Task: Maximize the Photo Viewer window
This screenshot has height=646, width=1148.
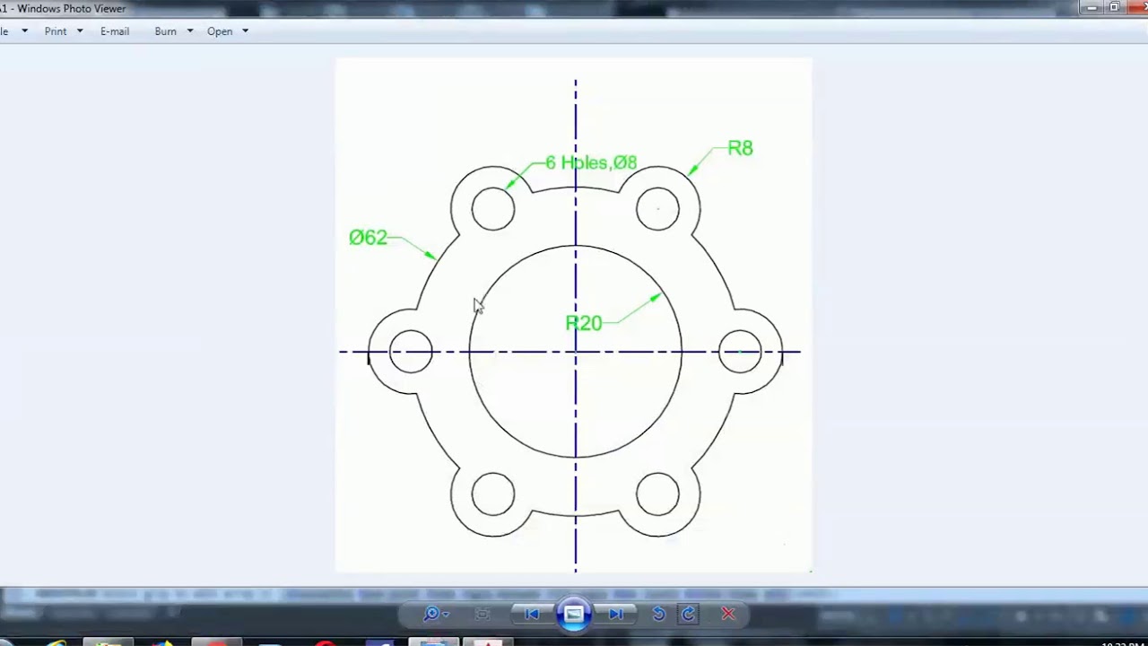Action: (x=1115, y=7)
